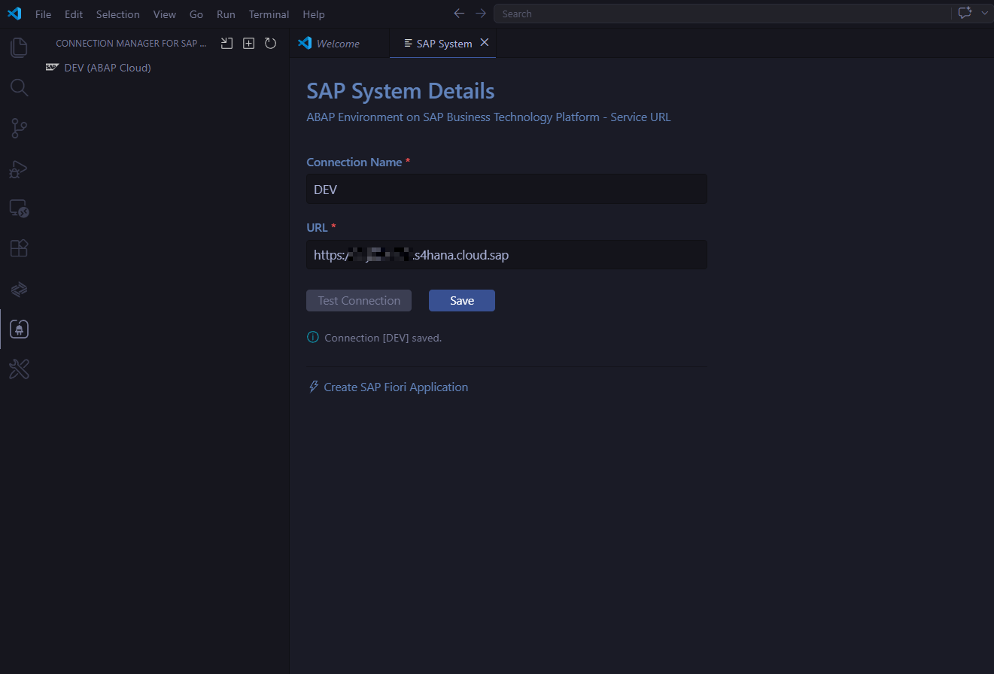Open the Run and Debug view

click(19, 168)
